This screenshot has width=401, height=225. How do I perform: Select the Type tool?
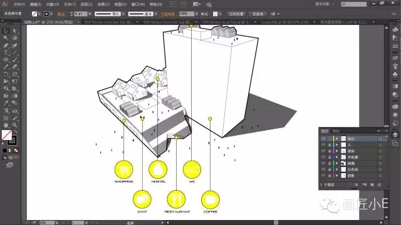tap(6, 52)
